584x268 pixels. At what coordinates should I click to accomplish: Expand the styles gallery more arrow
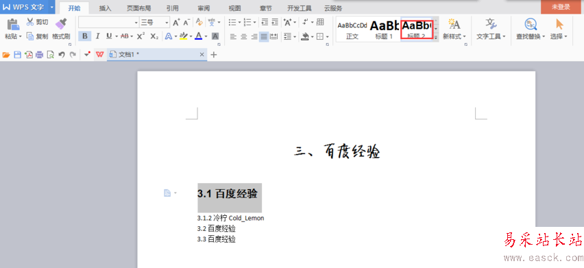[436, 38]
